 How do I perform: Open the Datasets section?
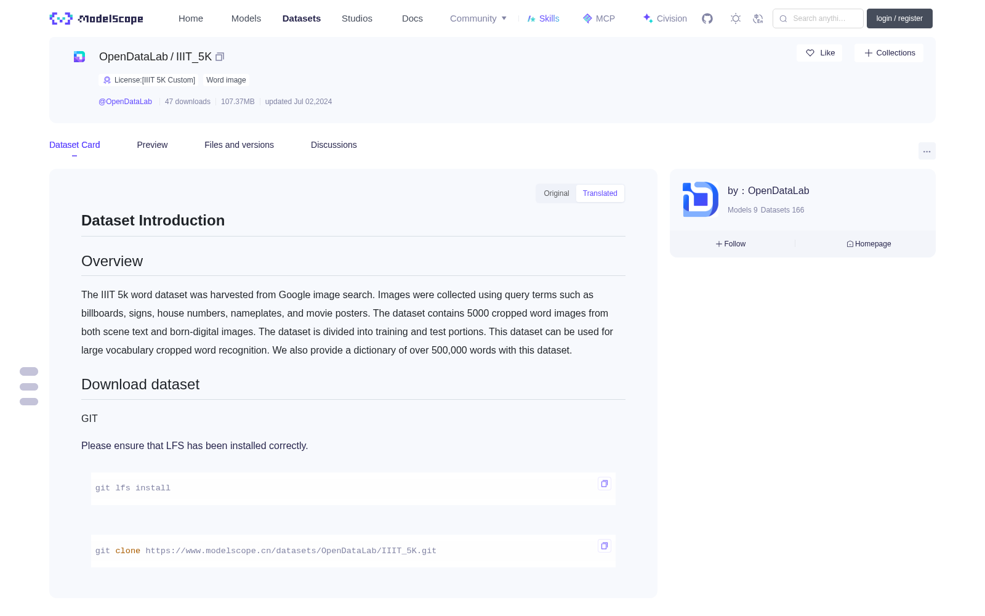coord(302,18)
